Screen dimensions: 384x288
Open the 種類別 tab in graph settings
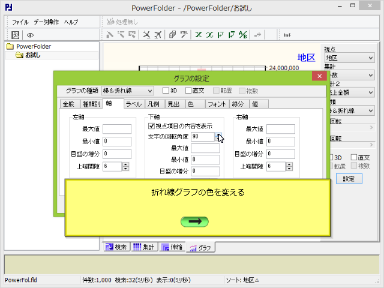point(91,104)
